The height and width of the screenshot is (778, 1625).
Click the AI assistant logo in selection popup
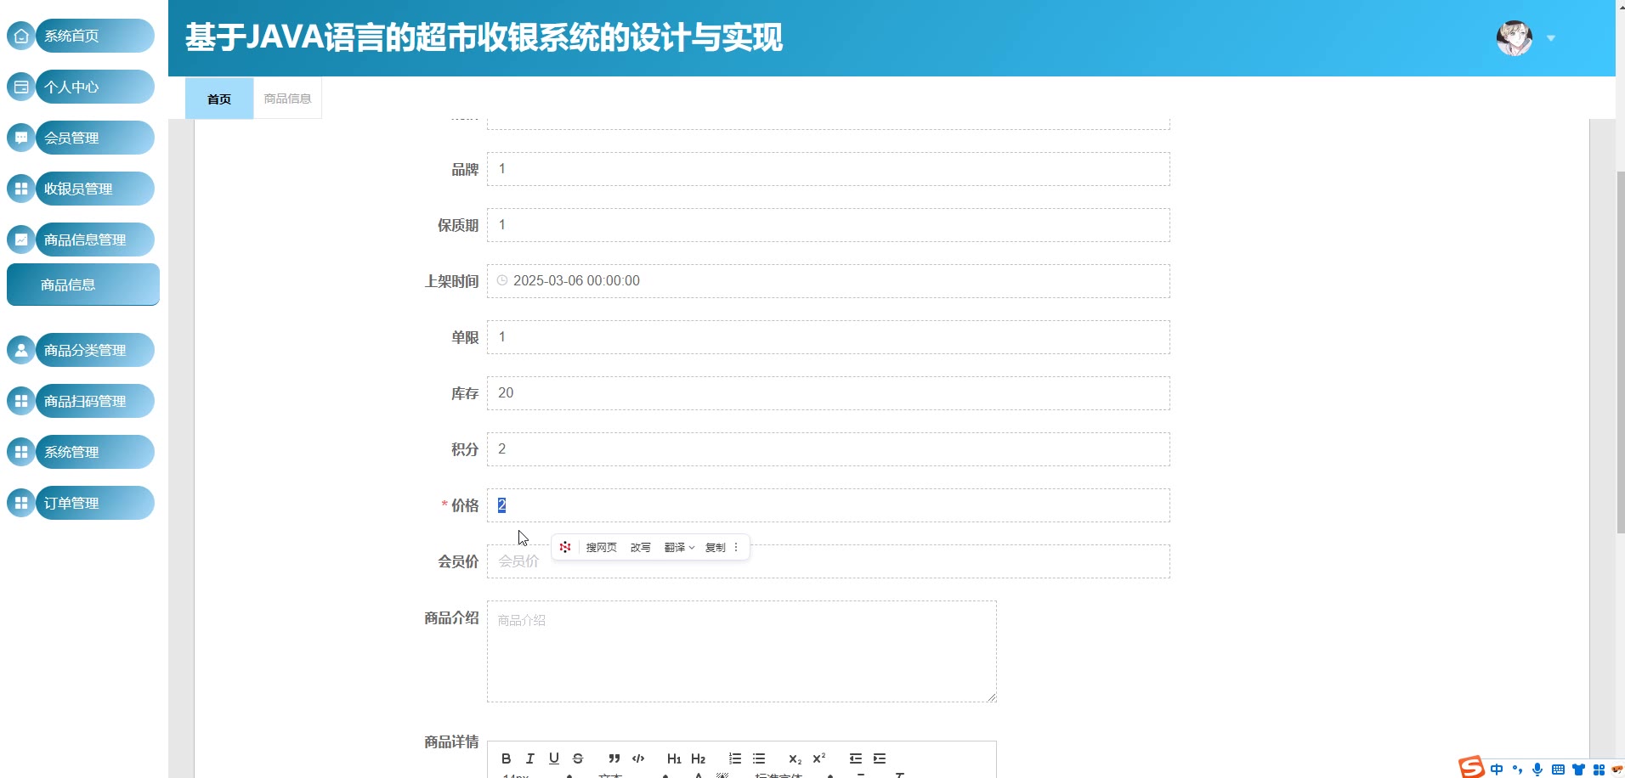565,547
